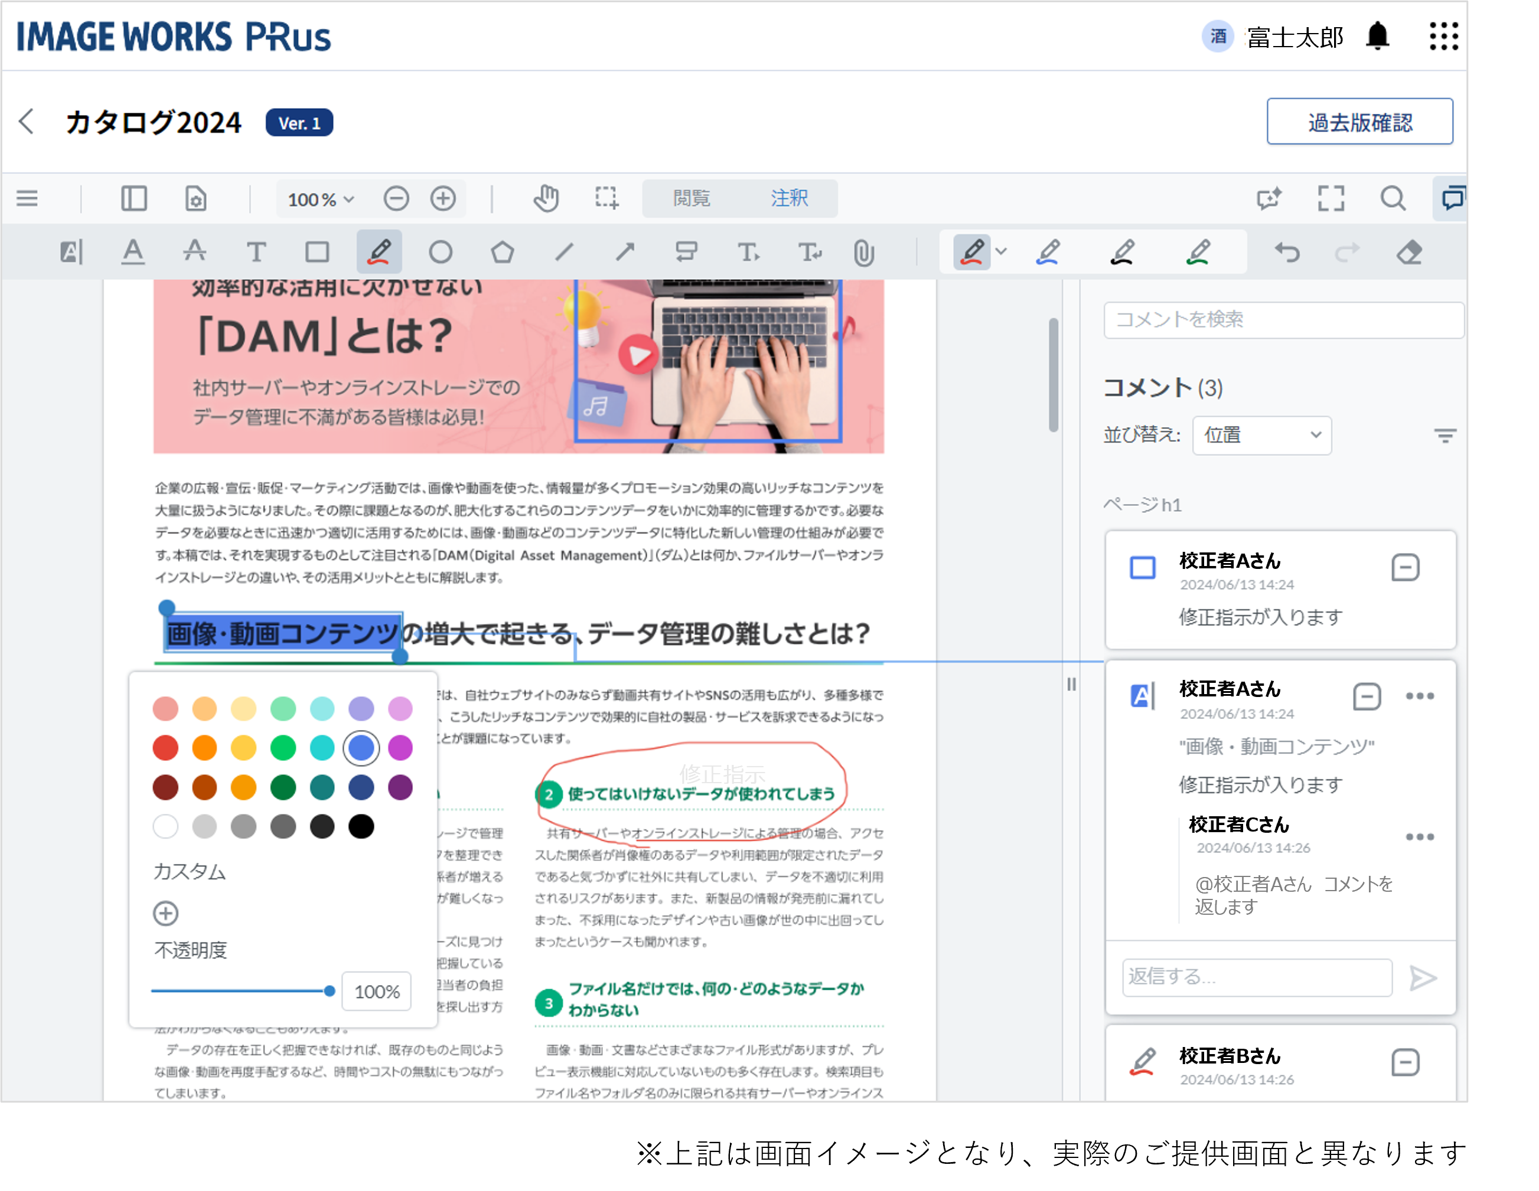
Task: Open the 並び替え sort dropdown
Action: [x=1261, y=436]
